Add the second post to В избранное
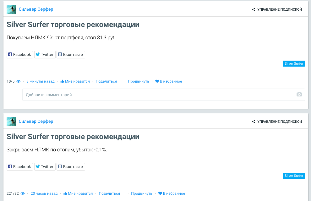Screen dimensions: 311x201 click(x=172, y=193)
